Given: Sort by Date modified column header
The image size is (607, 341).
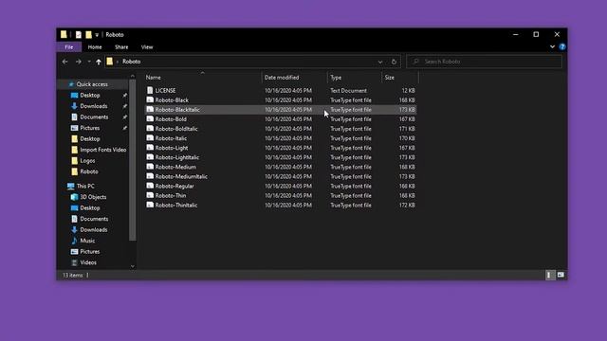Looking at the screenshot, I should tap(282, 78).
